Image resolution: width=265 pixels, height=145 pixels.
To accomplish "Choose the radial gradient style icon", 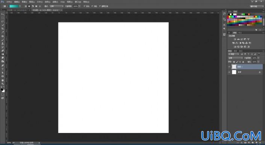I will coord(29,6).
